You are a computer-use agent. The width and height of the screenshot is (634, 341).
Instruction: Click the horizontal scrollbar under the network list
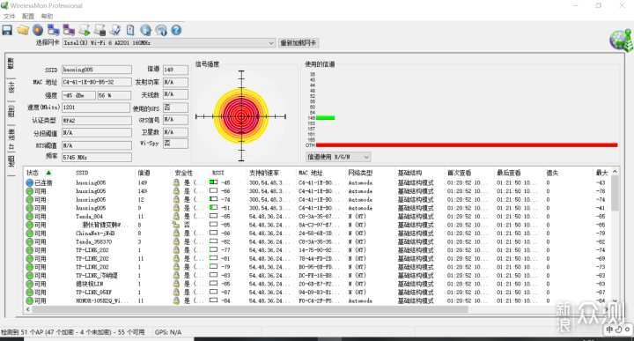click(250, 309)
